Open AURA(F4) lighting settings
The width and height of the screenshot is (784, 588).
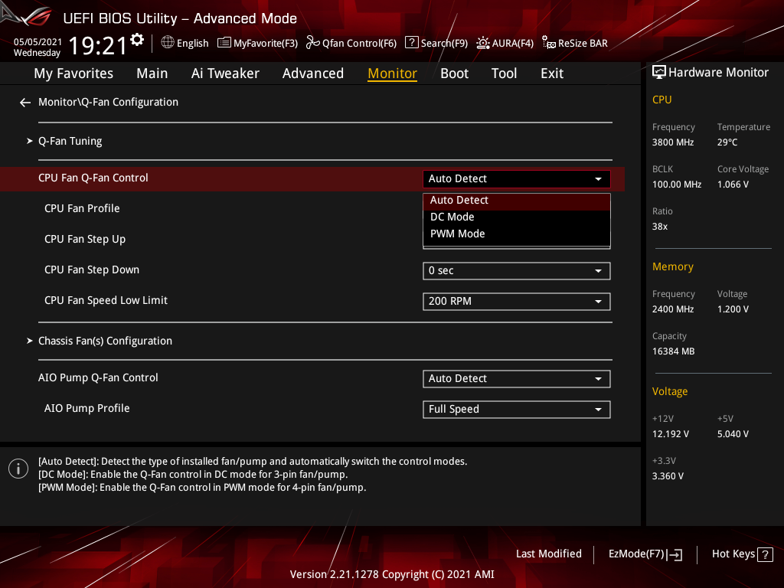[x=505, y=43]
